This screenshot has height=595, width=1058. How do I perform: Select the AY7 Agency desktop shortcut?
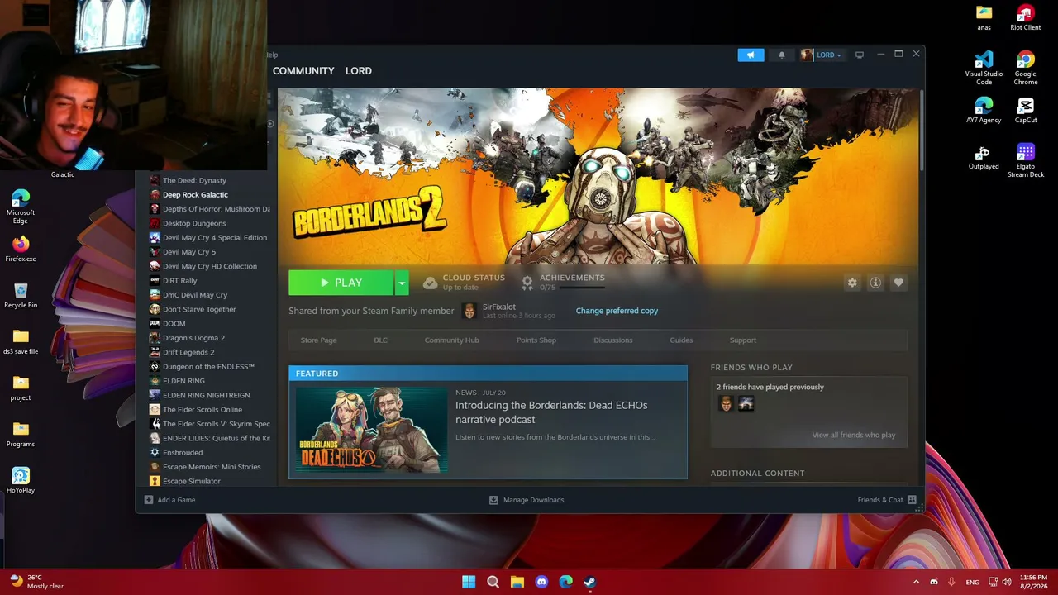click(x=984, y=110)
